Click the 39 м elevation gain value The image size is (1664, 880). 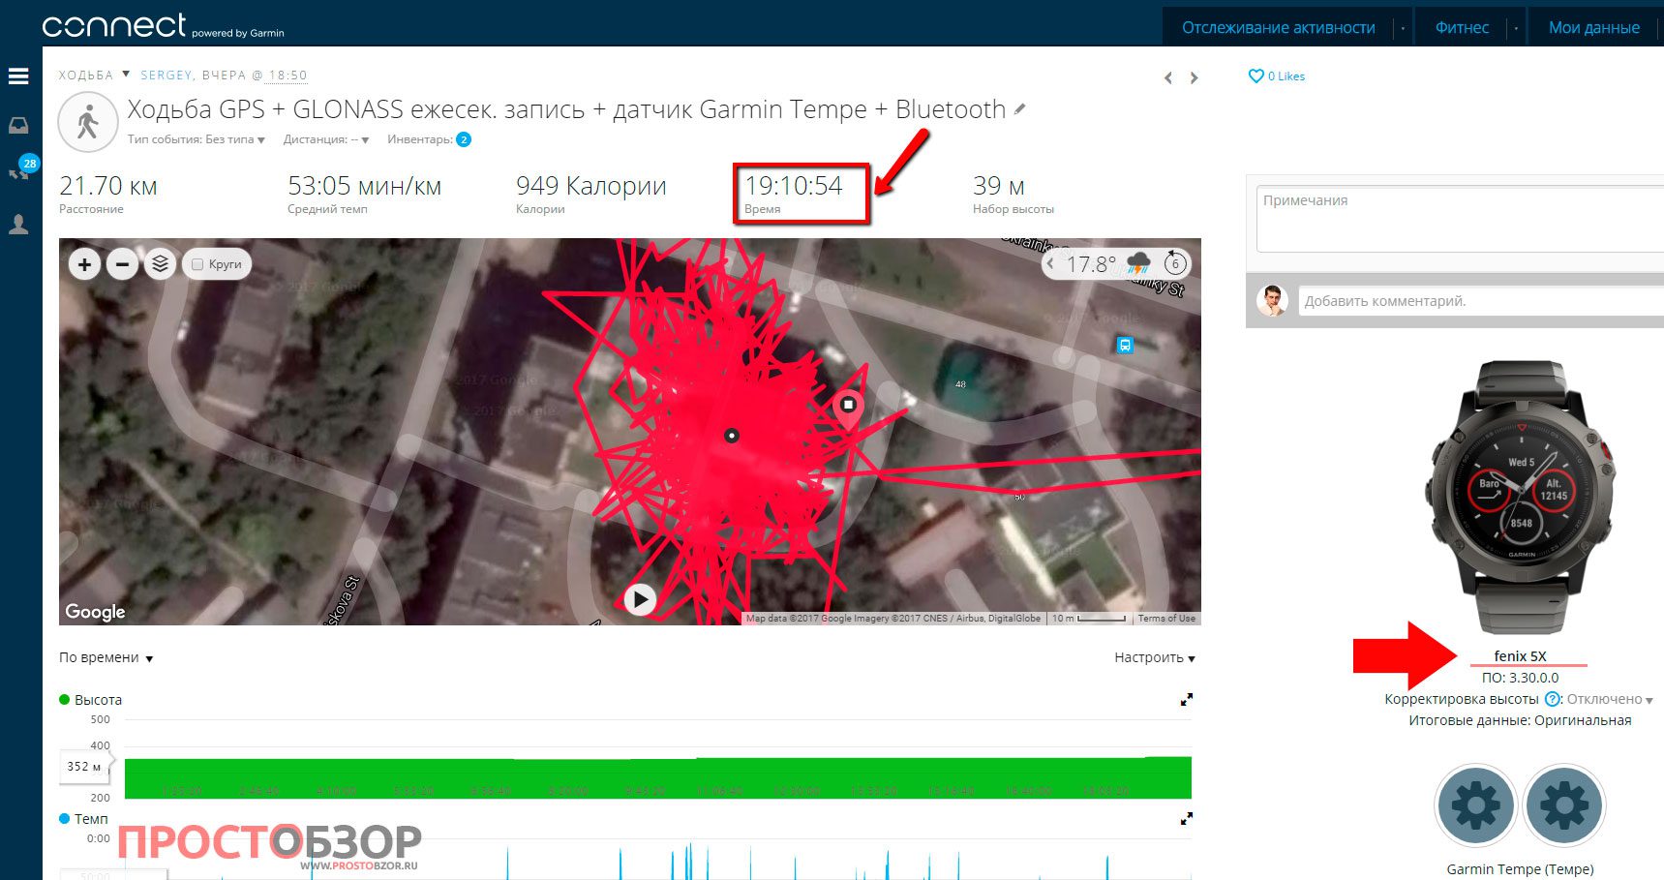(999, 186)
